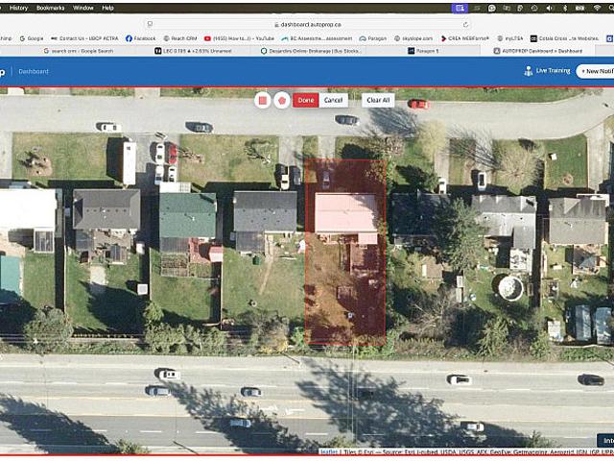
Task: Switch to the Desjardins Online Brokerage tab
Action: click(x=309, y=50)
